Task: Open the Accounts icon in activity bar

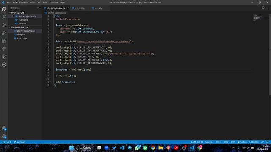Action: (x=4, y=128)
